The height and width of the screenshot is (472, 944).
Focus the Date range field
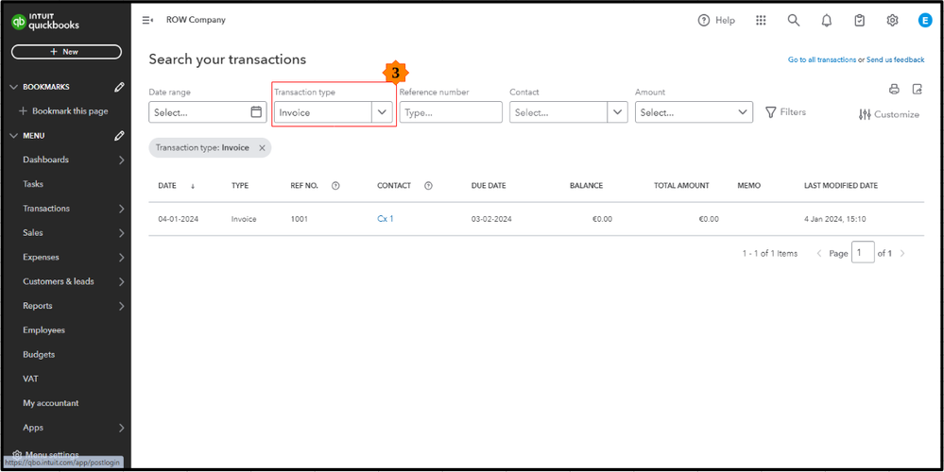click(x=208, y=112)
